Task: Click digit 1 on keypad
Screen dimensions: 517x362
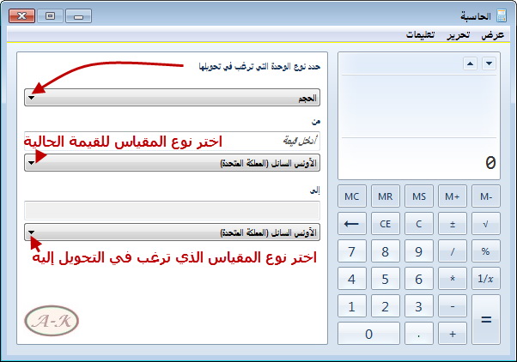Action: (x=352, y=306)
